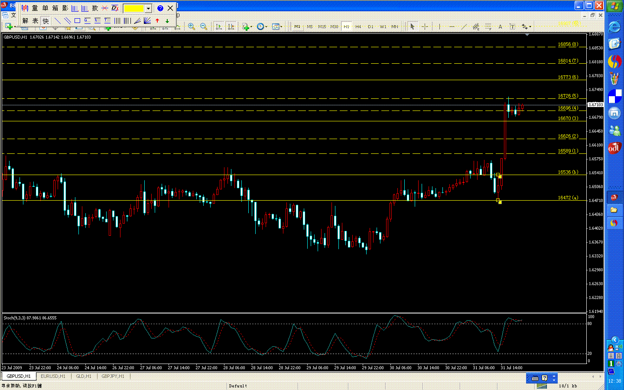This screenshot has width=624, height=390.
Task: Select the equidistant channel tool
Action: tap(476, 26)
